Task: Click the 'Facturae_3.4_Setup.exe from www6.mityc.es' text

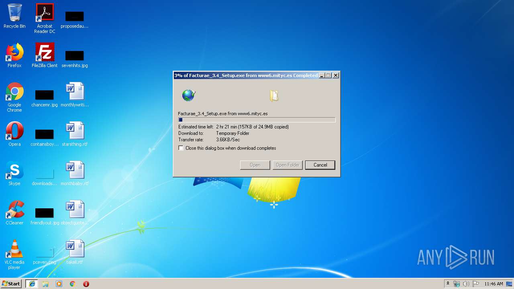Action: coord(223,114)
